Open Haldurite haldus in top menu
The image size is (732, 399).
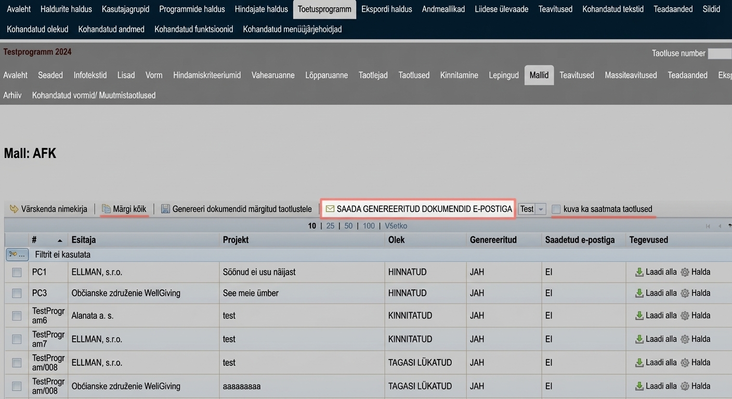click(x=66, y=9)
